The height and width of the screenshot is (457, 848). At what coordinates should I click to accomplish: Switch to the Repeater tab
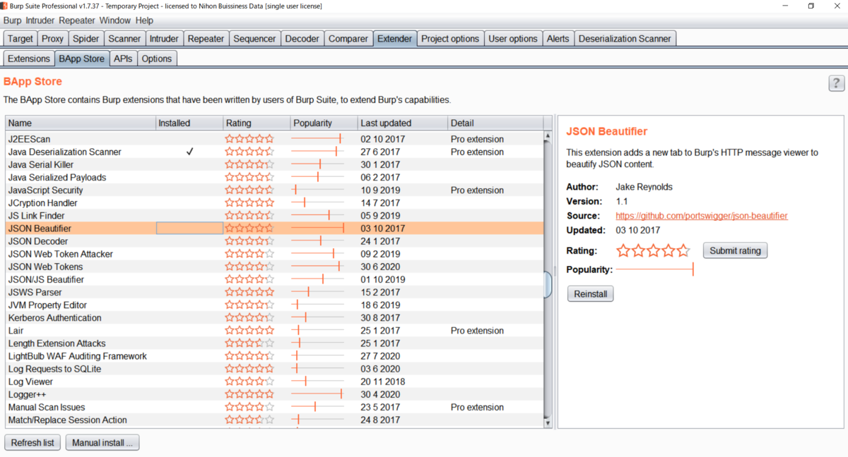206,39
